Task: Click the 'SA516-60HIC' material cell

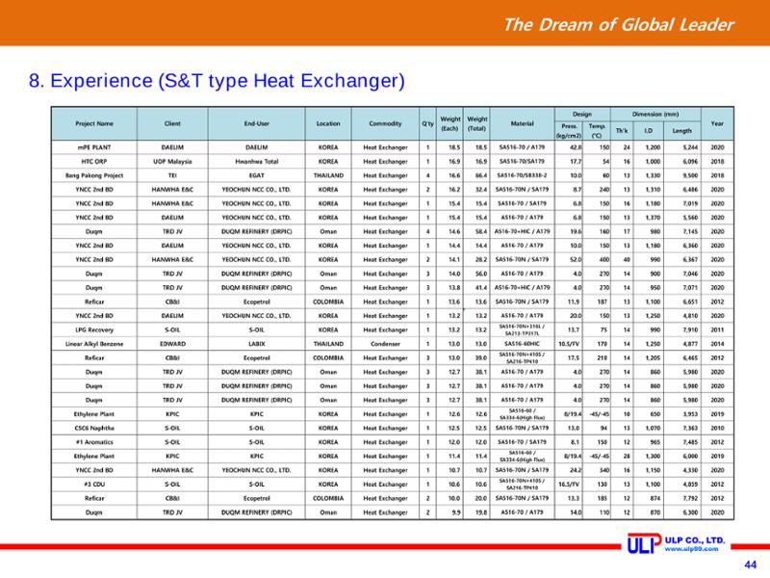Action: [x=522, y=344]
